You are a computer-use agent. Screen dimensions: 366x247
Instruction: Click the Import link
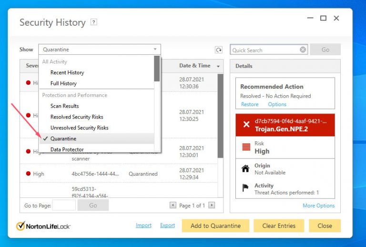143,225
